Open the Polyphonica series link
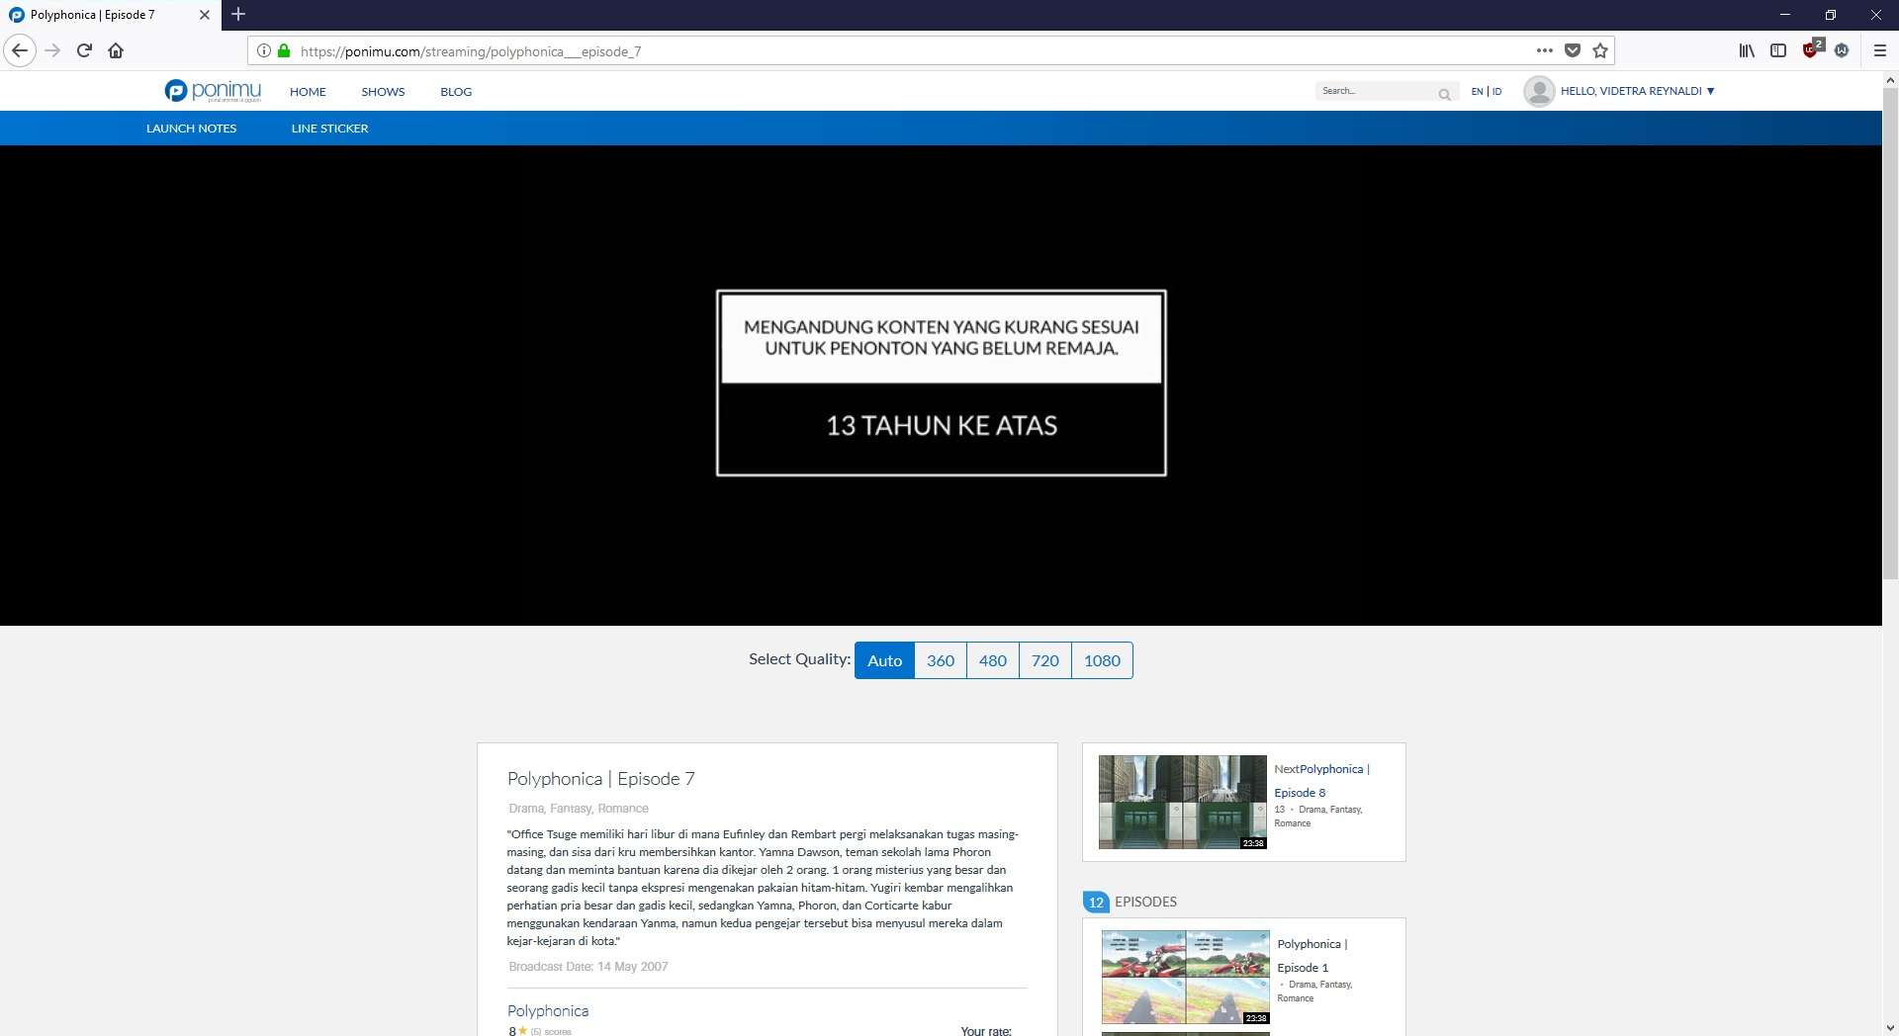This screenshot has height=1036, width=1899. [548, 1010]
